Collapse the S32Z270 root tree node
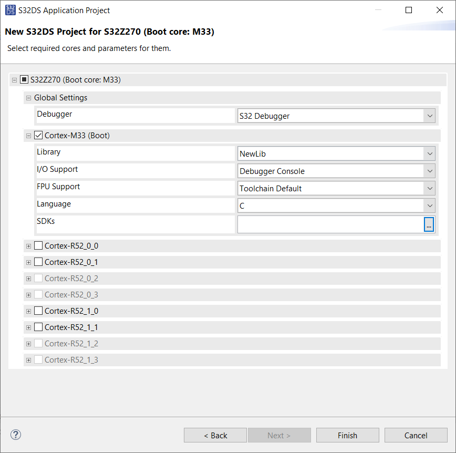The image size is (456, 453). pyautogui.click(x=14, y=79)
